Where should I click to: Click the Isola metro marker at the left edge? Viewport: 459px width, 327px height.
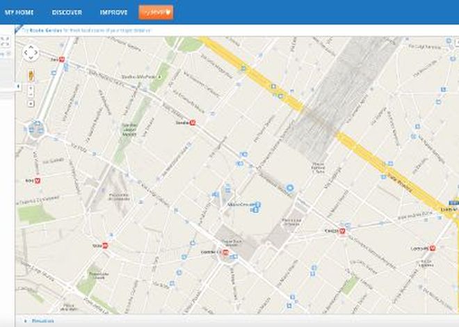click(x=38, y=181)
